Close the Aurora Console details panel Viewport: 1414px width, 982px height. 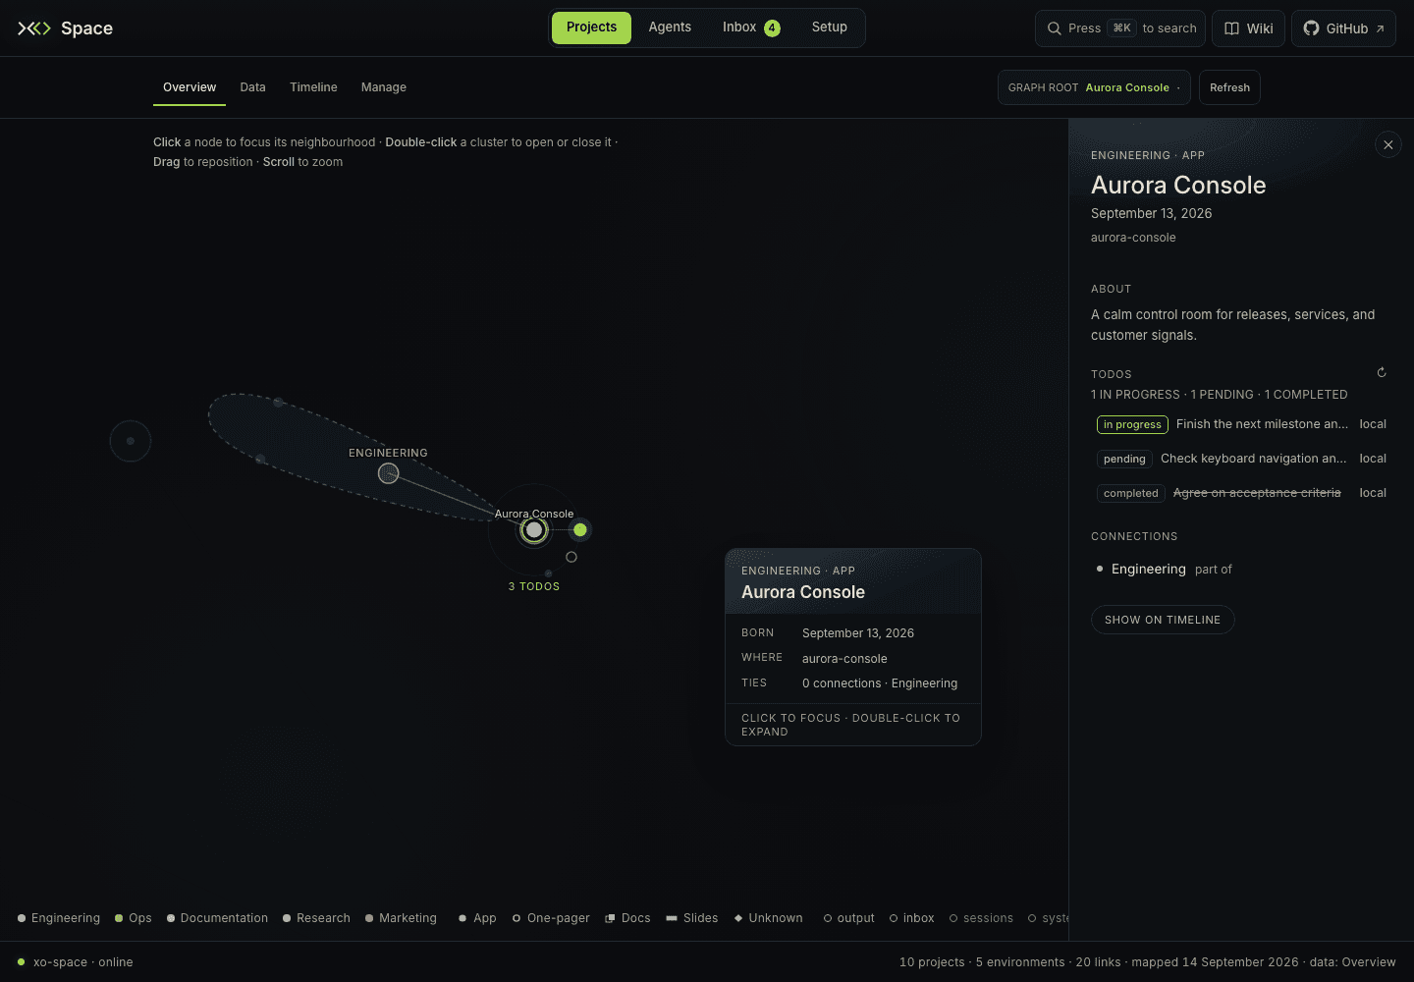[1387, 145]
